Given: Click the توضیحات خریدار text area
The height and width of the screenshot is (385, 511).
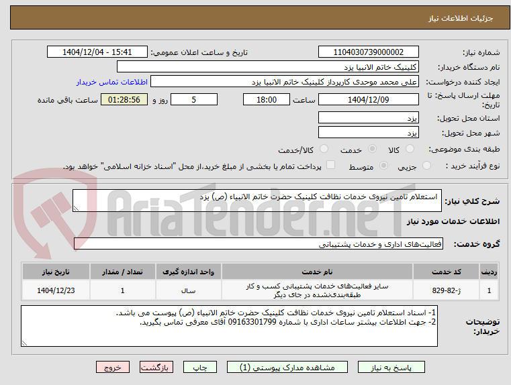Looking at the screenshot, I should click(x=229, y=326).
